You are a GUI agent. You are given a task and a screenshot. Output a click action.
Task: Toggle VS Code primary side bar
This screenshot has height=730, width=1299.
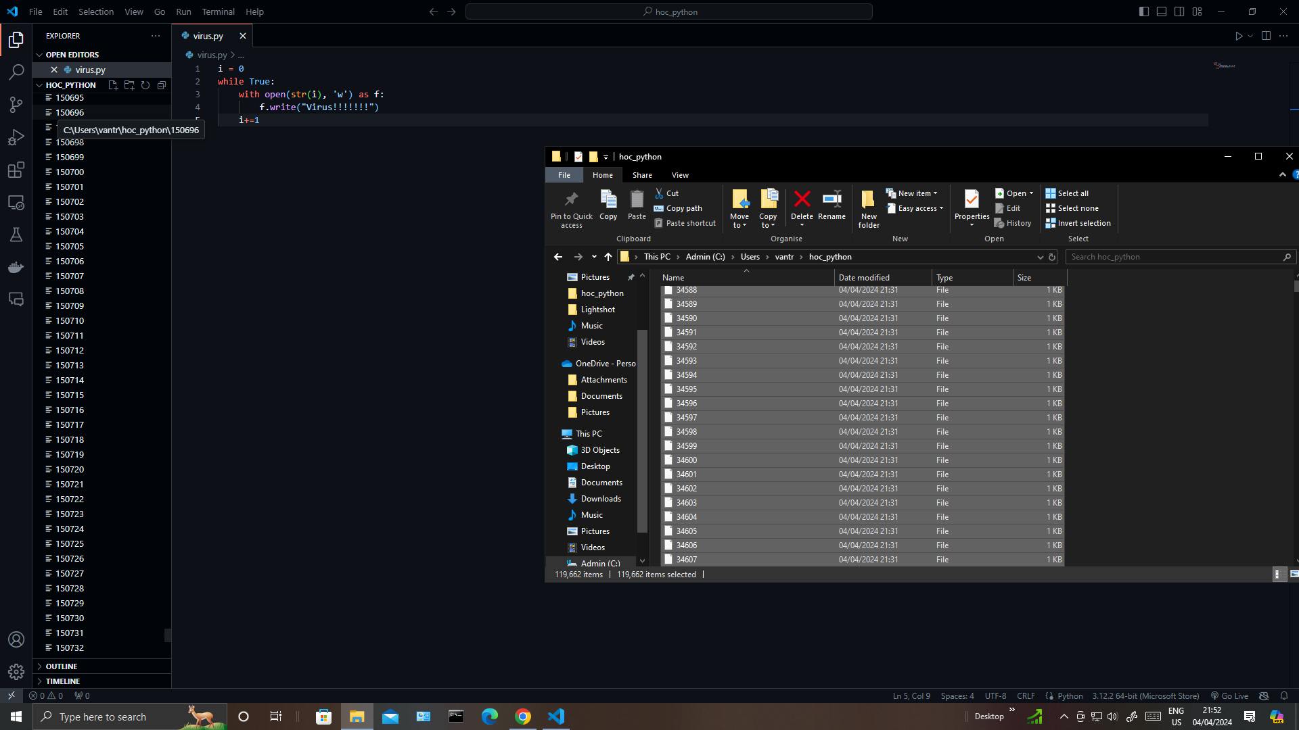pyautogui.click(x=1144, y=11)
